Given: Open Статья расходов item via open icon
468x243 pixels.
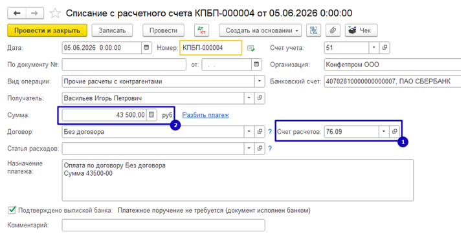Looking at the screenshot, I should (260, 149).
